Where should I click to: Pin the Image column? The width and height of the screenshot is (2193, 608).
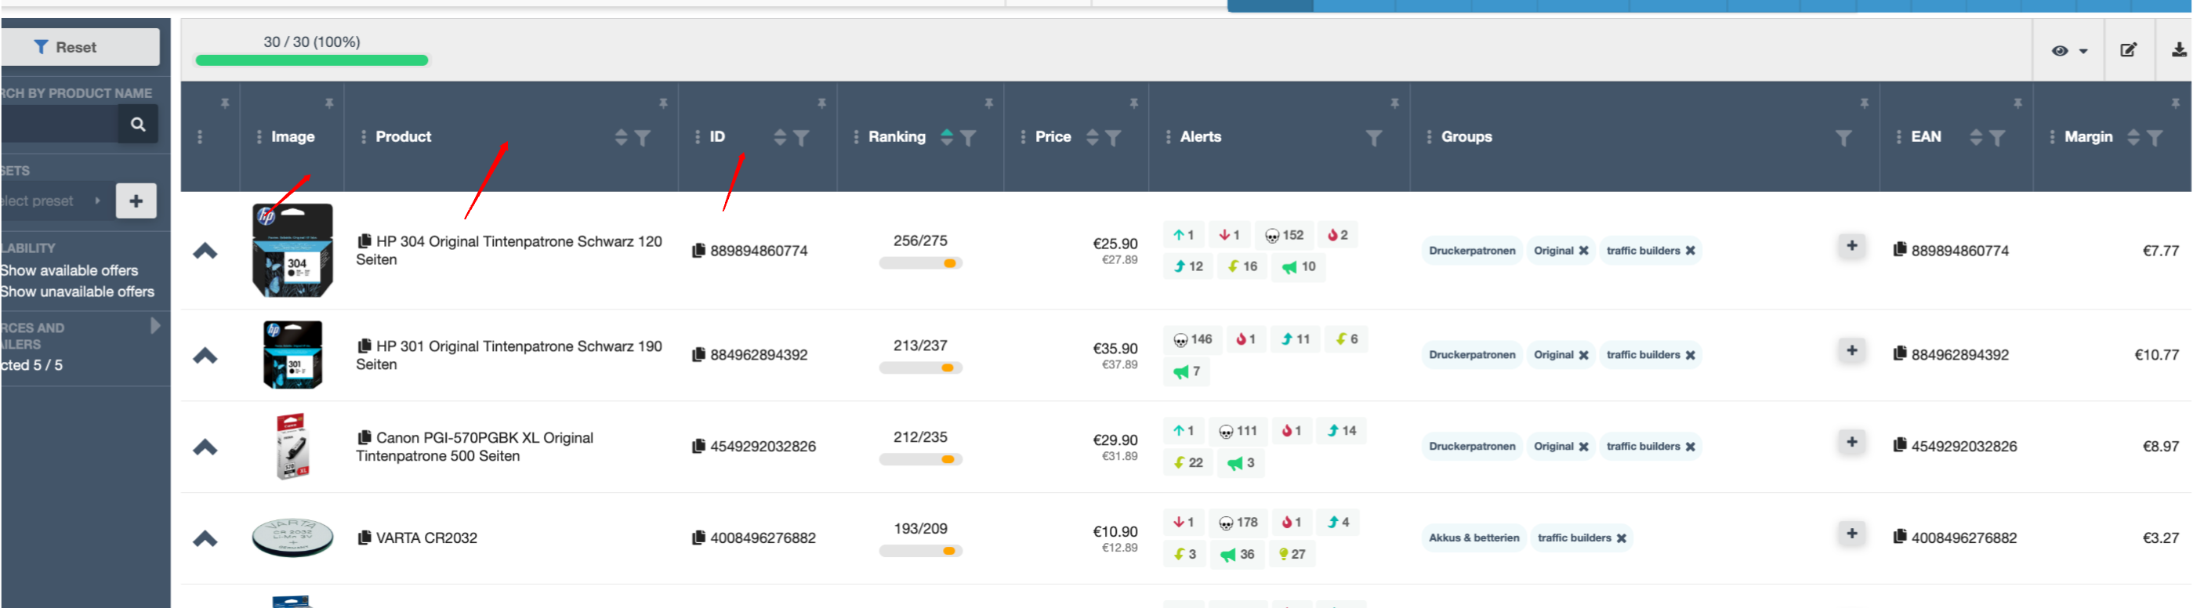(329, 103)
